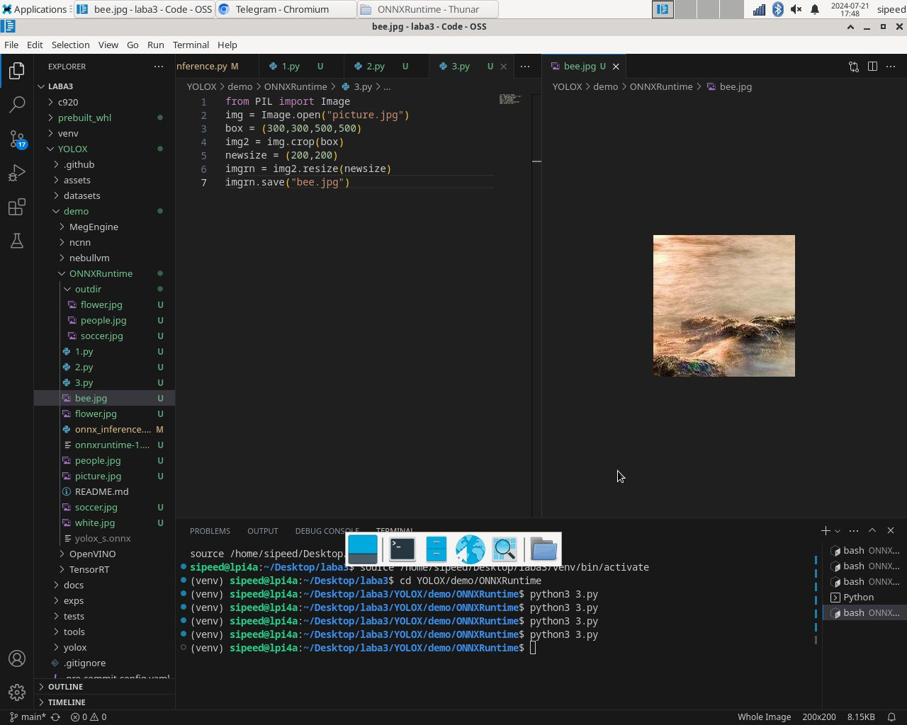
Task: Split the image editor to the right
Action: [x=872, y=67]
